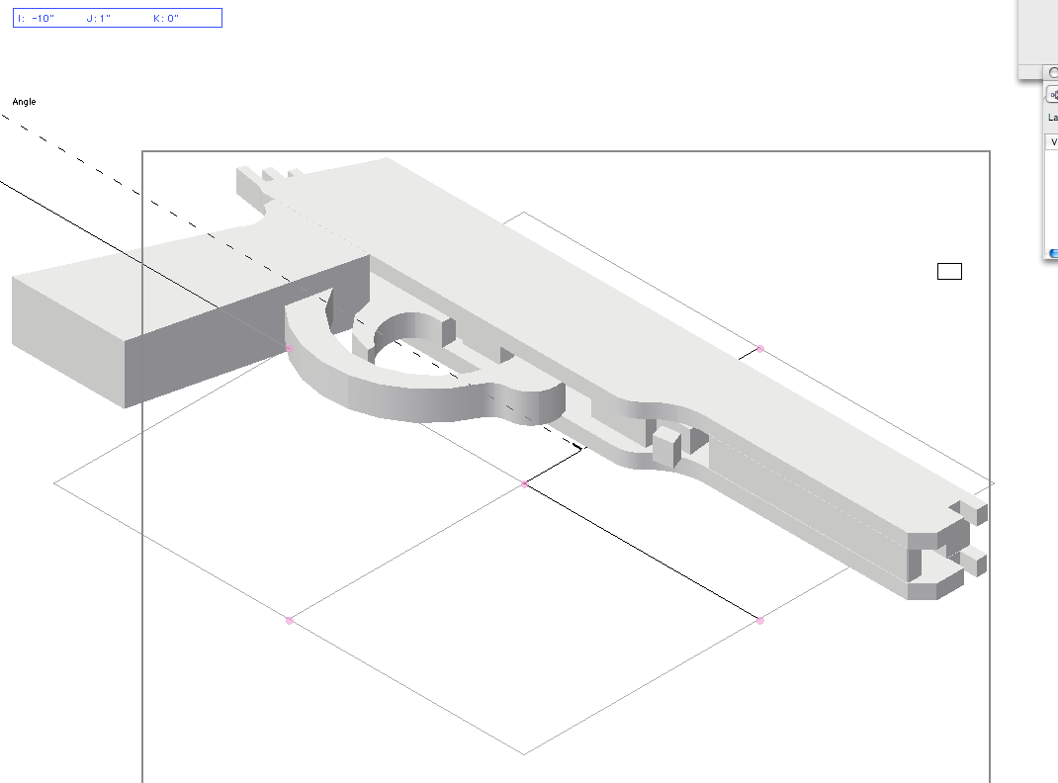Click the Angle cursor label

click(25, 102)
